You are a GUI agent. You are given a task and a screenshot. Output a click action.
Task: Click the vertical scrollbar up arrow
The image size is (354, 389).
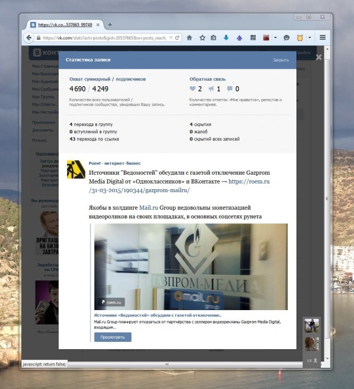(327, 49)
